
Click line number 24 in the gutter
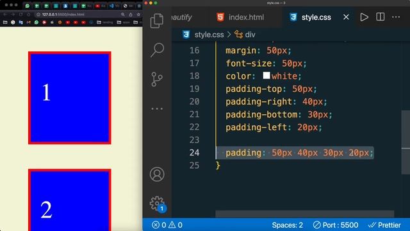coord(194,153)
